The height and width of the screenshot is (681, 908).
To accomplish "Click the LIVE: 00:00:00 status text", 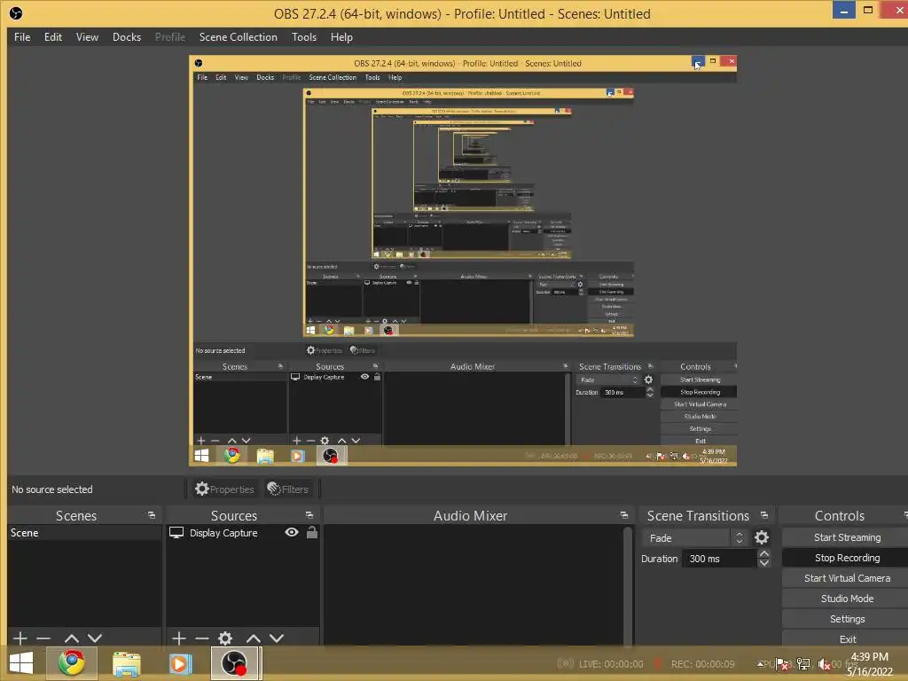I will pos(611,664).
